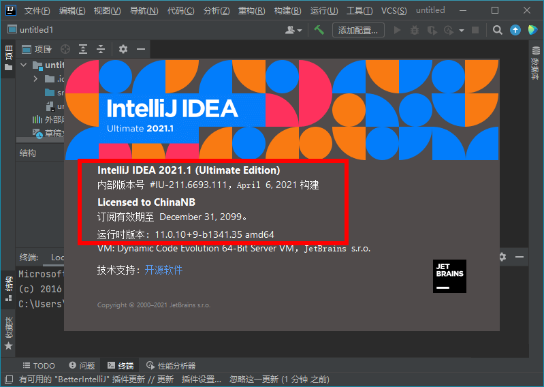The width and height of the screenshot is (544, 387).
Task: Click the IntelliJ IDEA splash banner
Action: pyautogui.click(x=282, y=109)
